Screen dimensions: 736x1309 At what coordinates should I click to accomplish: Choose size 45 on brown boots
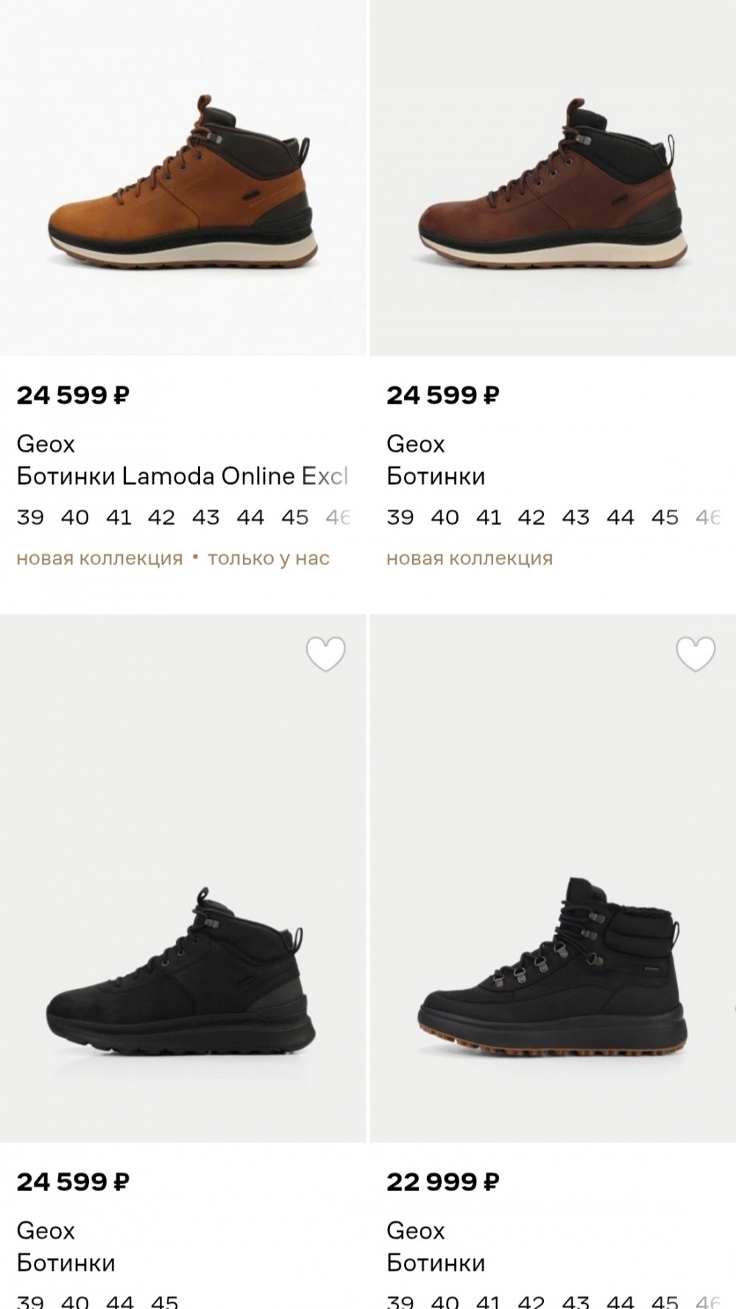coord(665,518)
